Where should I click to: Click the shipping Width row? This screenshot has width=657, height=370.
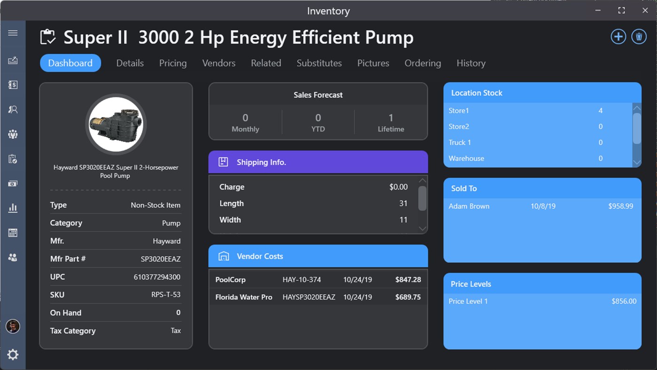(x=313, y=220)
